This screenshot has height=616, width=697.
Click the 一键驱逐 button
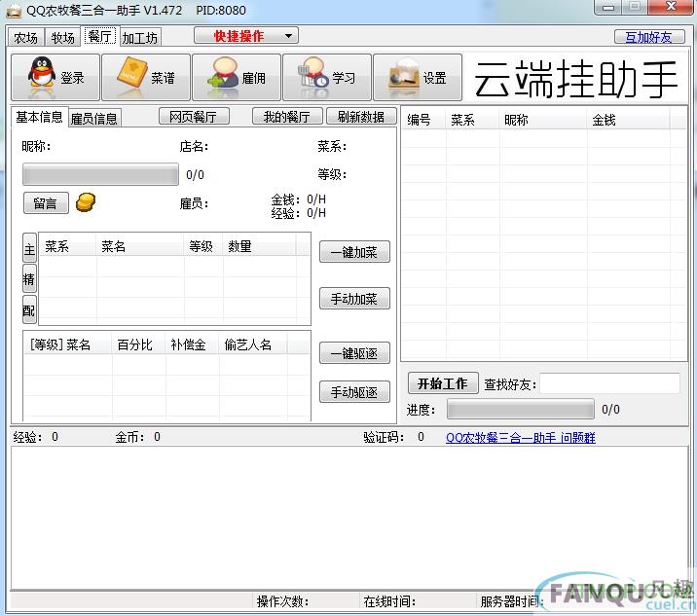pos(354,353)
